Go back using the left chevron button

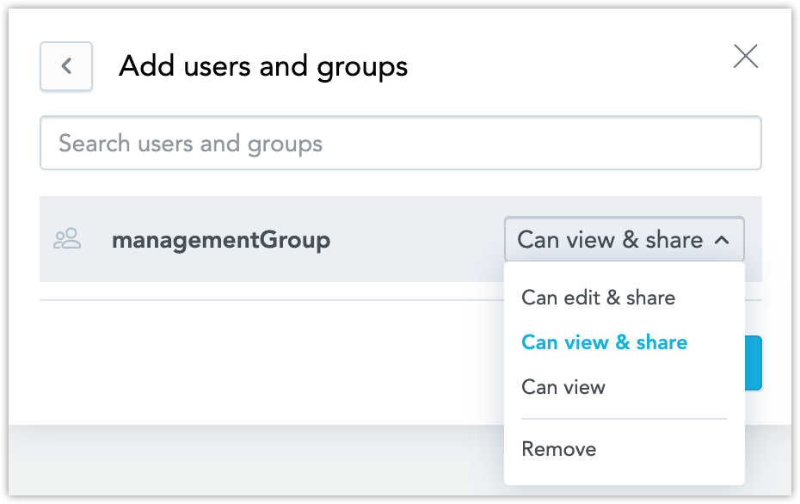pos(66,66)
